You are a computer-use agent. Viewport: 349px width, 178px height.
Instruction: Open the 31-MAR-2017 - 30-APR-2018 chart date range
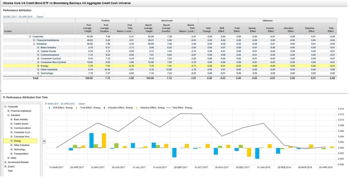tap(59, 104)
